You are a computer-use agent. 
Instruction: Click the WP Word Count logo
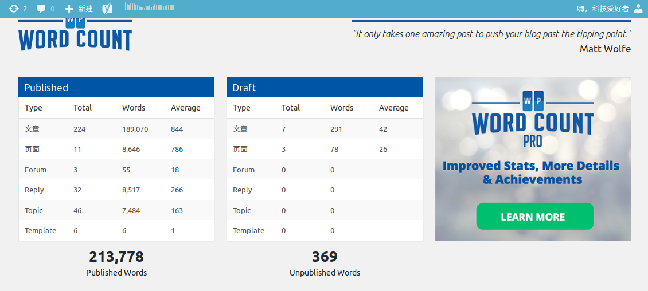75,35
